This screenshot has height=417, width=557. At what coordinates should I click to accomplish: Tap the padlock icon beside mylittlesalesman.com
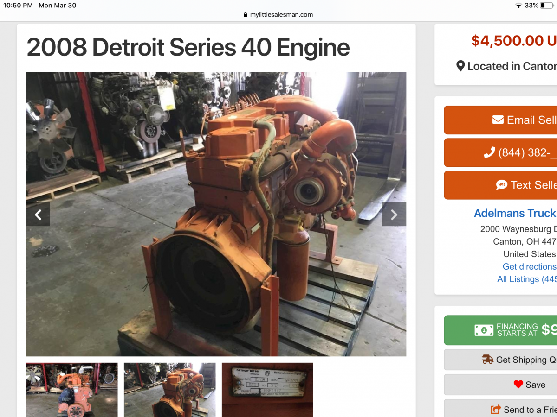(246, 15)
